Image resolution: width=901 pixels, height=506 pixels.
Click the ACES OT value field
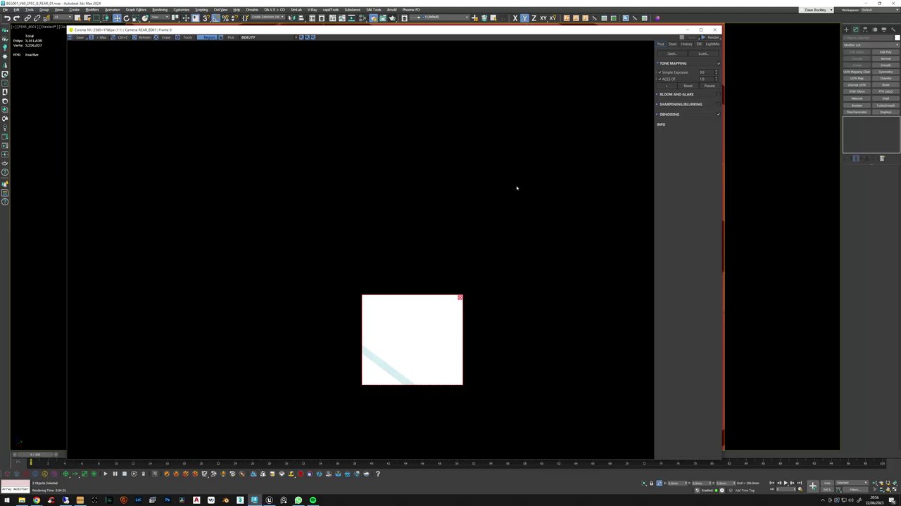(705, 79)
